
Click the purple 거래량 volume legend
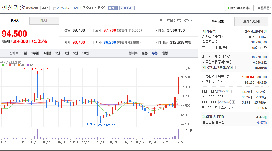point(189,130)
